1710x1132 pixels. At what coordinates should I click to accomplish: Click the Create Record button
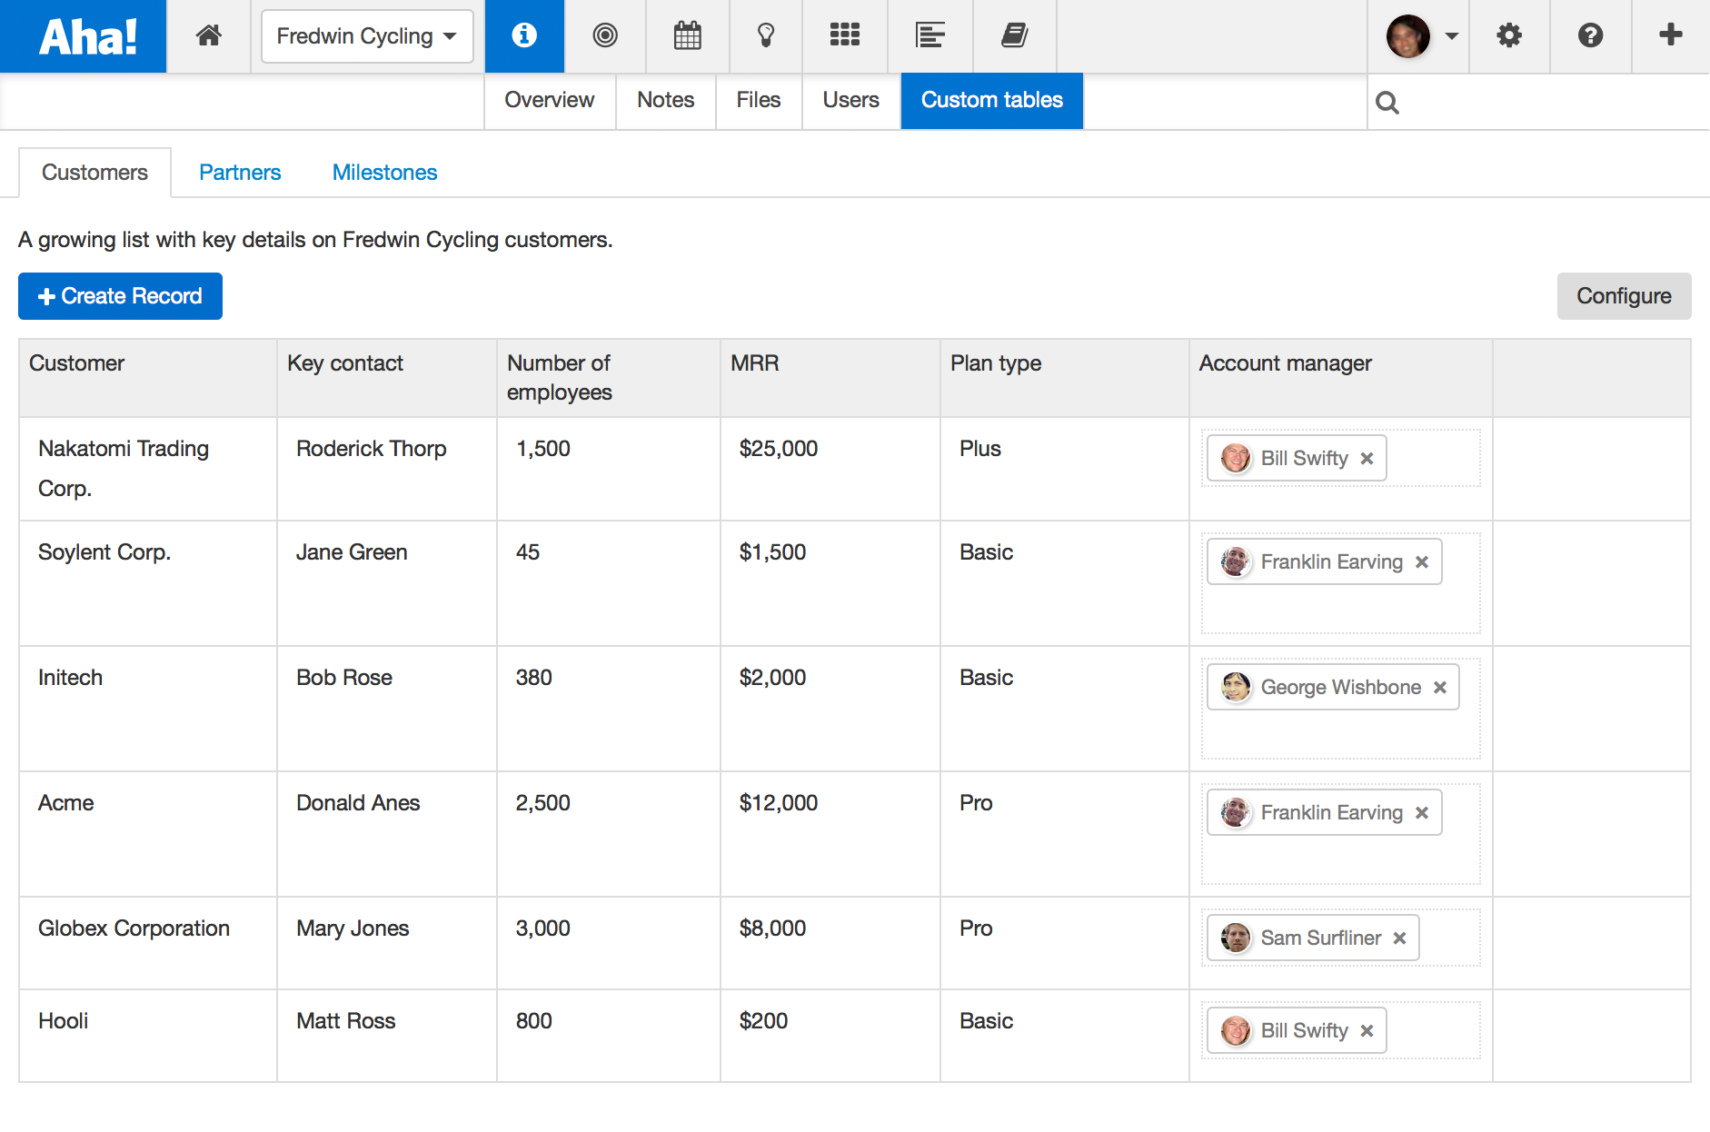click(120, 296)
